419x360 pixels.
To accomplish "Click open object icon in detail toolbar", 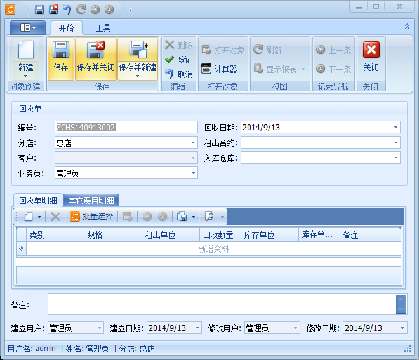I will (x=128, y=217).
